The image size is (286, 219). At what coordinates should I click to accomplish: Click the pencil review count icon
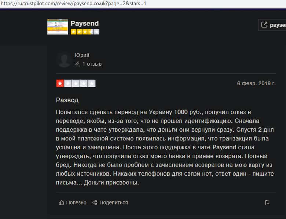(x=77, y=64)
